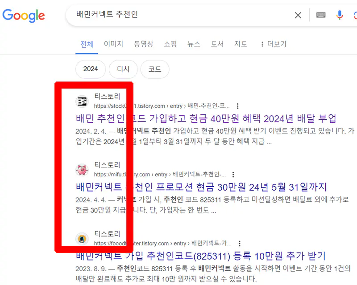Start voice search with microphone icon
Screen dimensions: 357x285
point(340,15)
